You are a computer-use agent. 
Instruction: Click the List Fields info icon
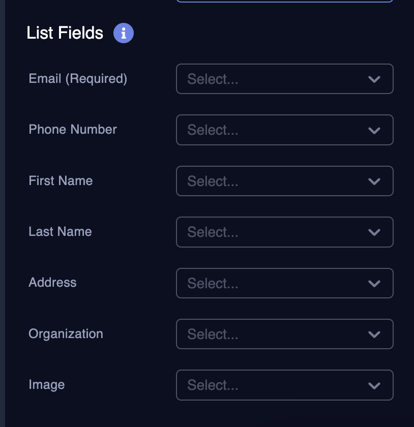pos(124,33)
